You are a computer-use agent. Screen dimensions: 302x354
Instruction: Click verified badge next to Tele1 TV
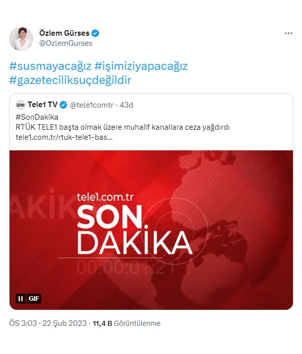click(63, 105)
